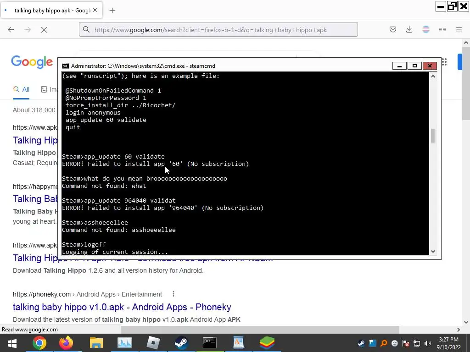This screenshot has height=352, width=470.
Task: Open the Google apps grid
Action: tap(444, 62)
